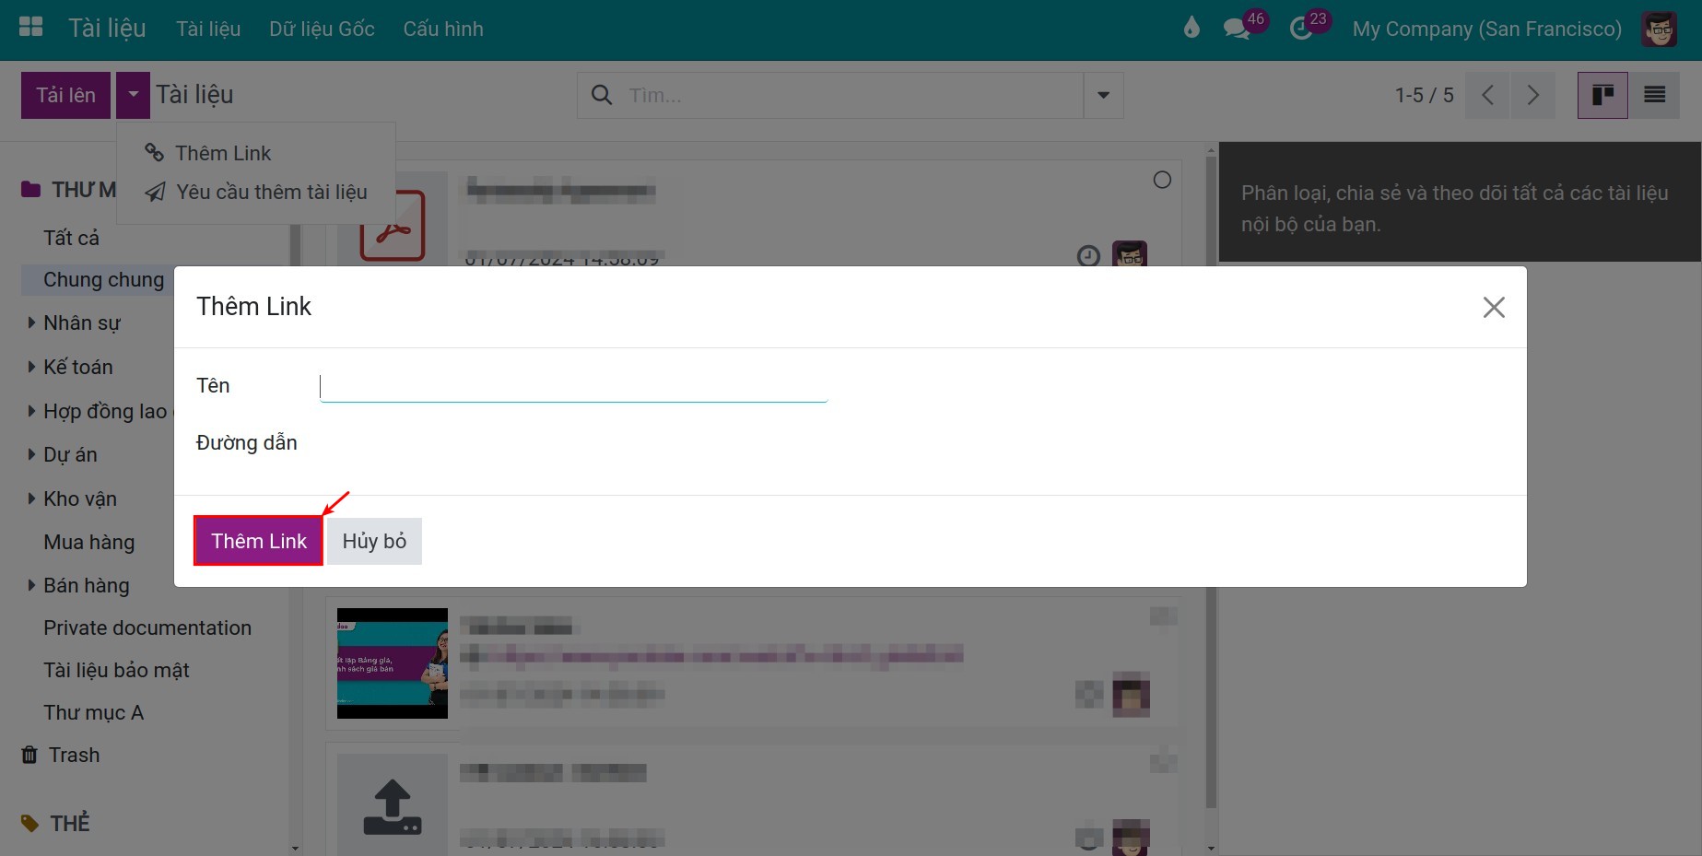Confirm with the Thêm Link button in the dialog
The image size is (1702, 856).
[258, 541]
